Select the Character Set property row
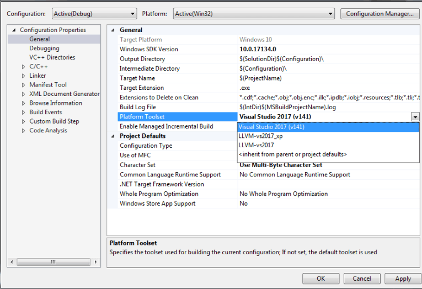This screenshot has width=422, height=289. pyautogui.click(x=137, y=165)
